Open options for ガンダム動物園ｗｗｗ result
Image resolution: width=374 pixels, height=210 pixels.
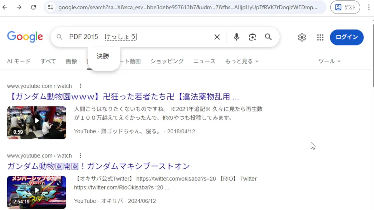80,86
